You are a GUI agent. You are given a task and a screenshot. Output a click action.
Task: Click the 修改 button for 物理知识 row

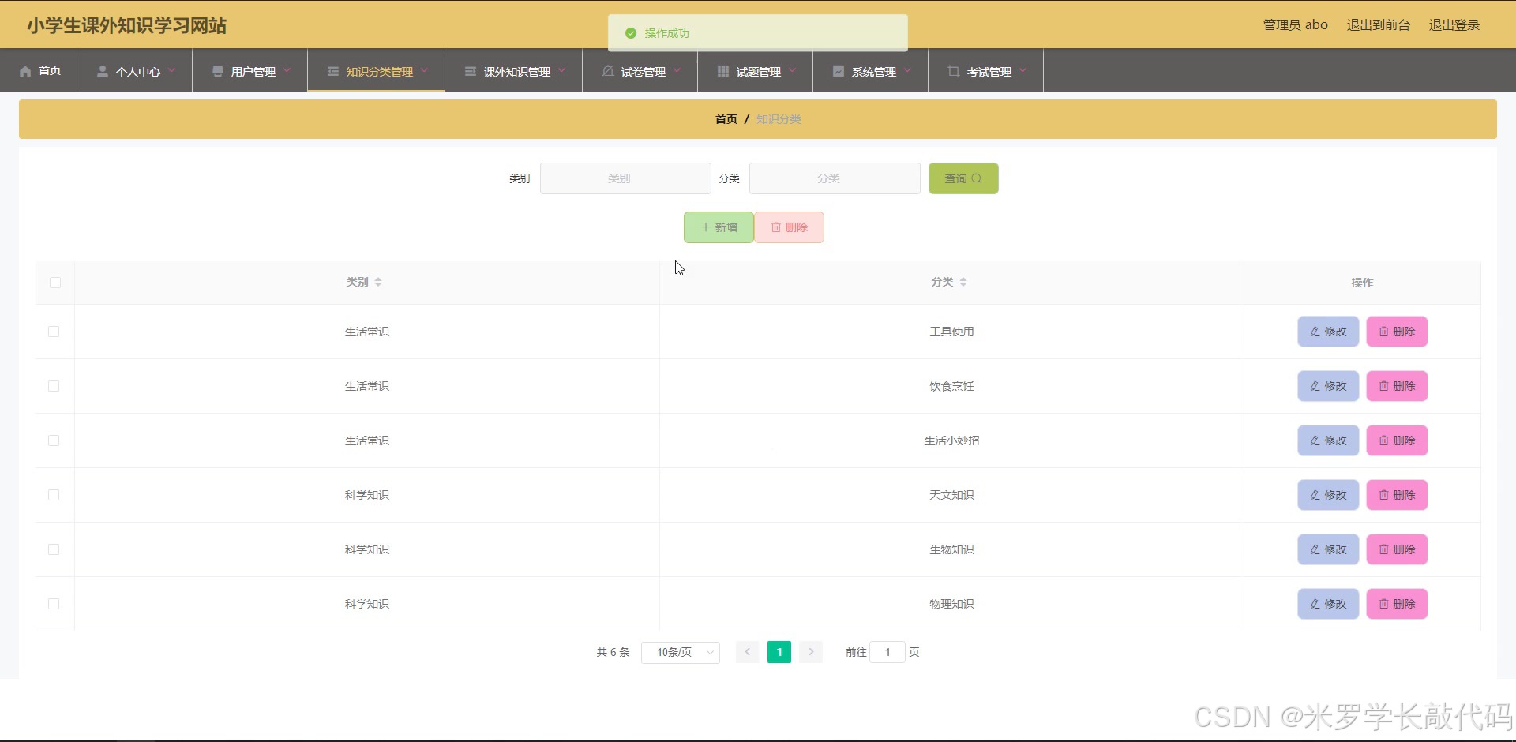click(1328, 604)
